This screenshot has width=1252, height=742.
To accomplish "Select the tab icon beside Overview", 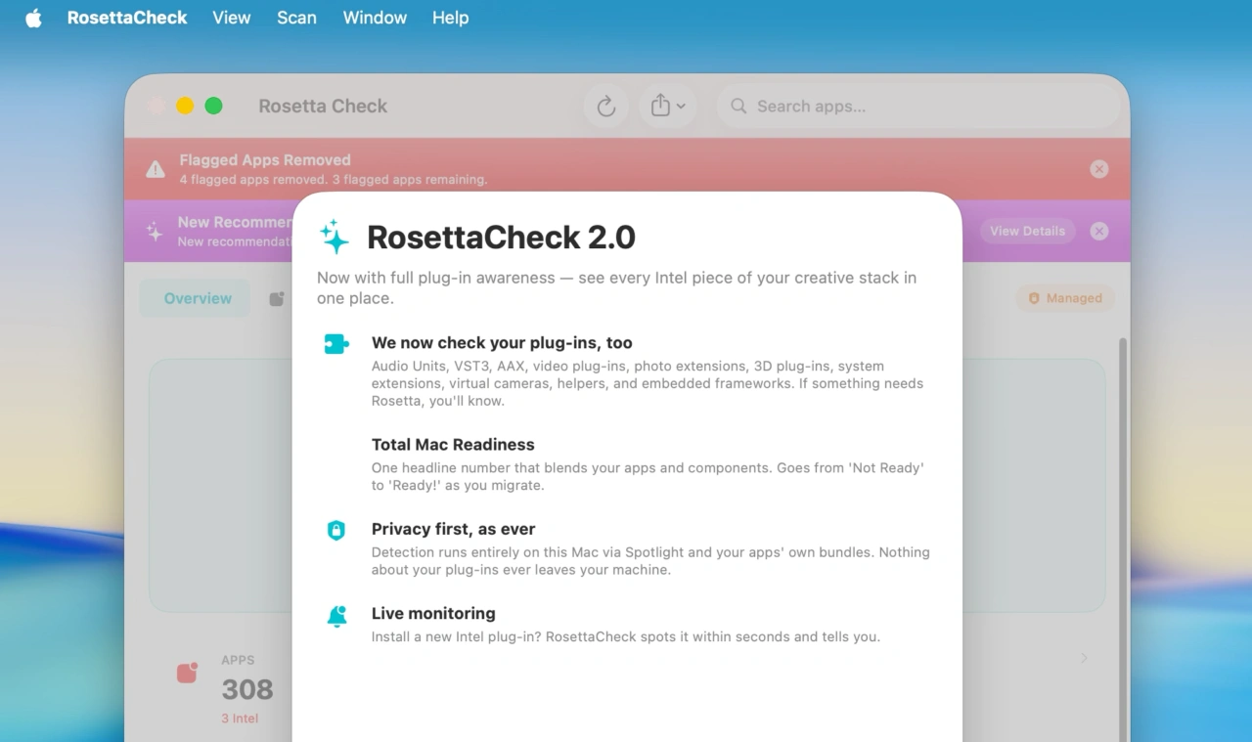I will point(277,299).
